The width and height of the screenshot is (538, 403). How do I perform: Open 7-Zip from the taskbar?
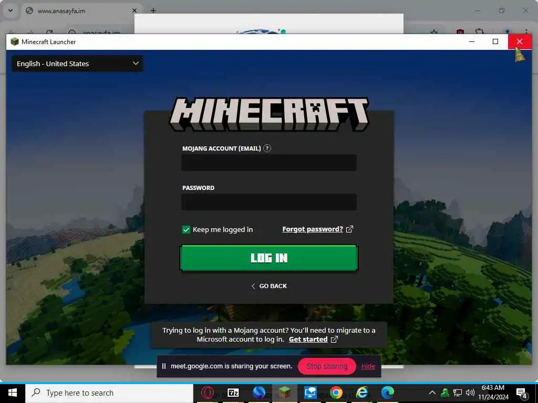coord(233,393)
